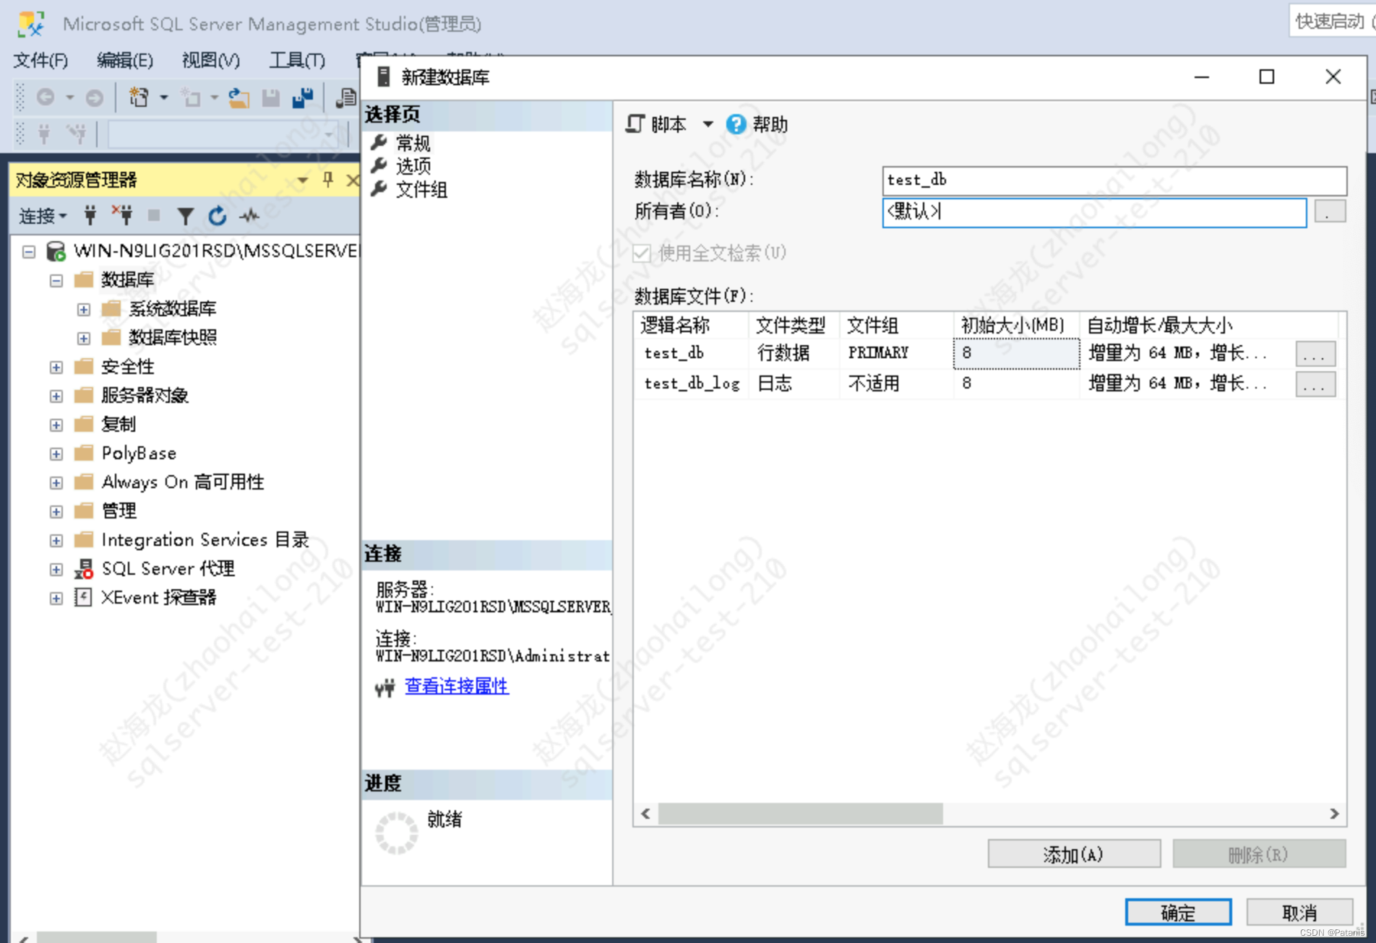Click the 初始大小 cell for test_db
1376x943 pixels.
1016,353
